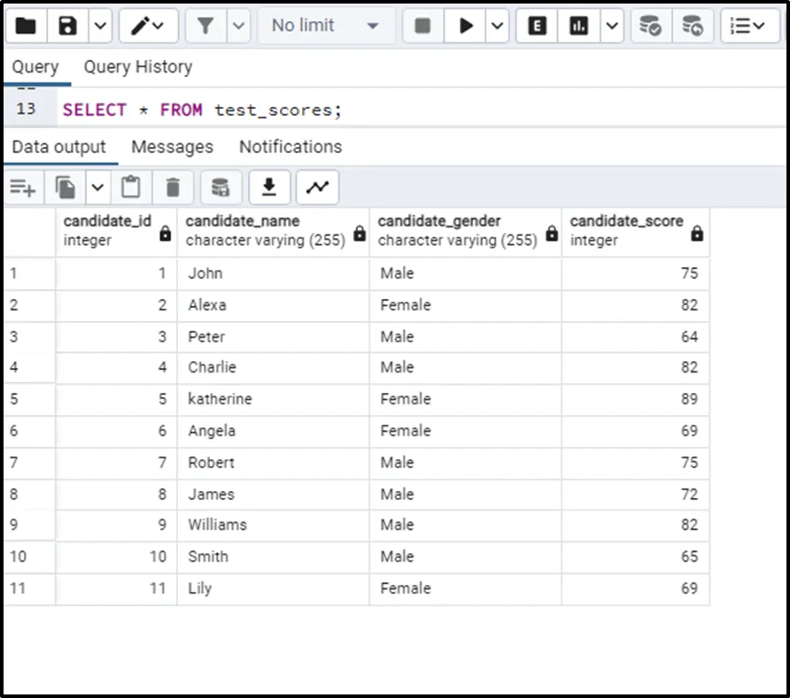Open the Graph Visualiser line icon
The width and height of the screenshot is (790, 698).
click(317, 187)
